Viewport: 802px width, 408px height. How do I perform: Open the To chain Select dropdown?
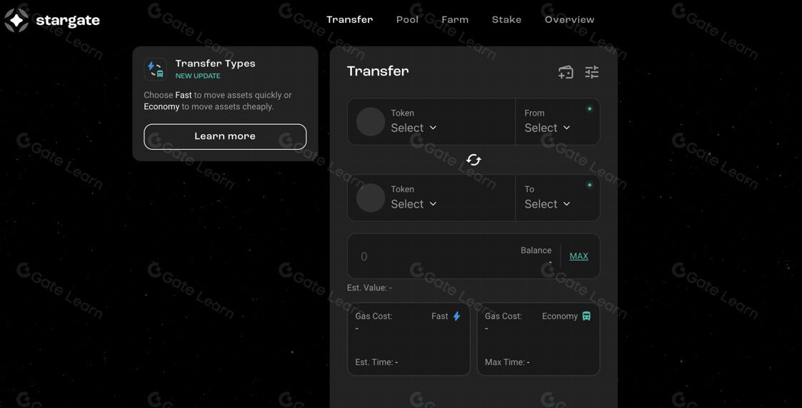pyautogui.click(x=547, y=204)
